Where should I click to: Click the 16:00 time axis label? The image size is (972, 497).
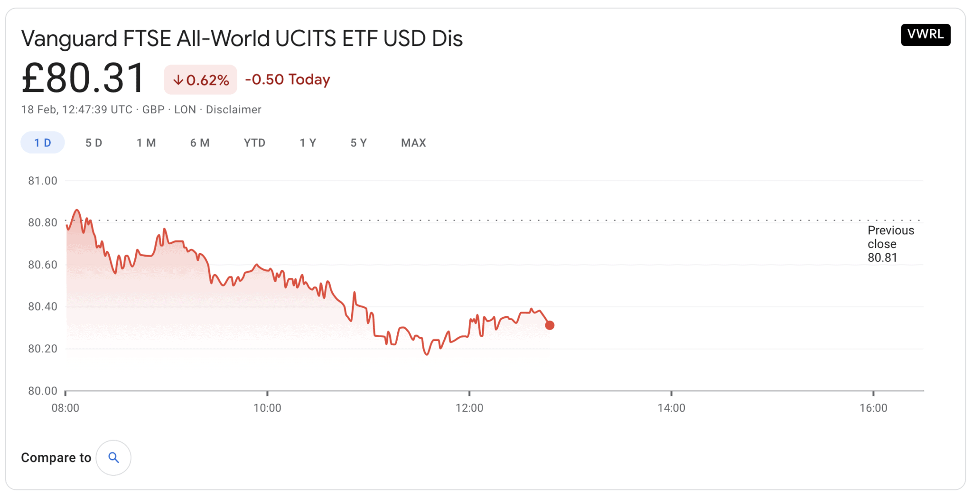[x=873, y=408]
